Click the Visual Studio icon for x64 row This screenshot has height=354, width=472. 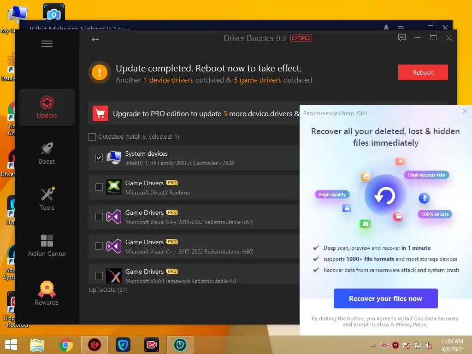[114, 217]
